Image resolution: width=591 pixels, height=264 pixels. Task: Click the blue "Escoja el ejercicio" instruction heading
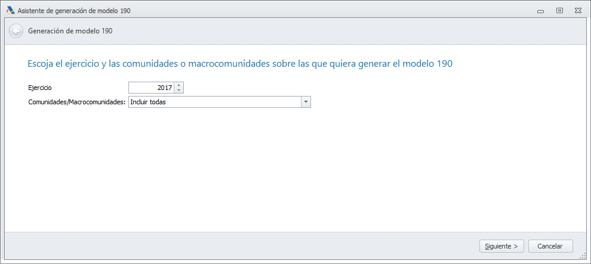pos(240,64)
